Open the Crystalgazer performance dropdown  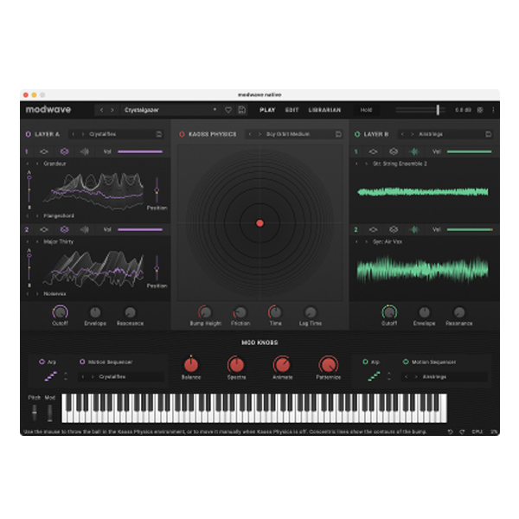point(215,110)
